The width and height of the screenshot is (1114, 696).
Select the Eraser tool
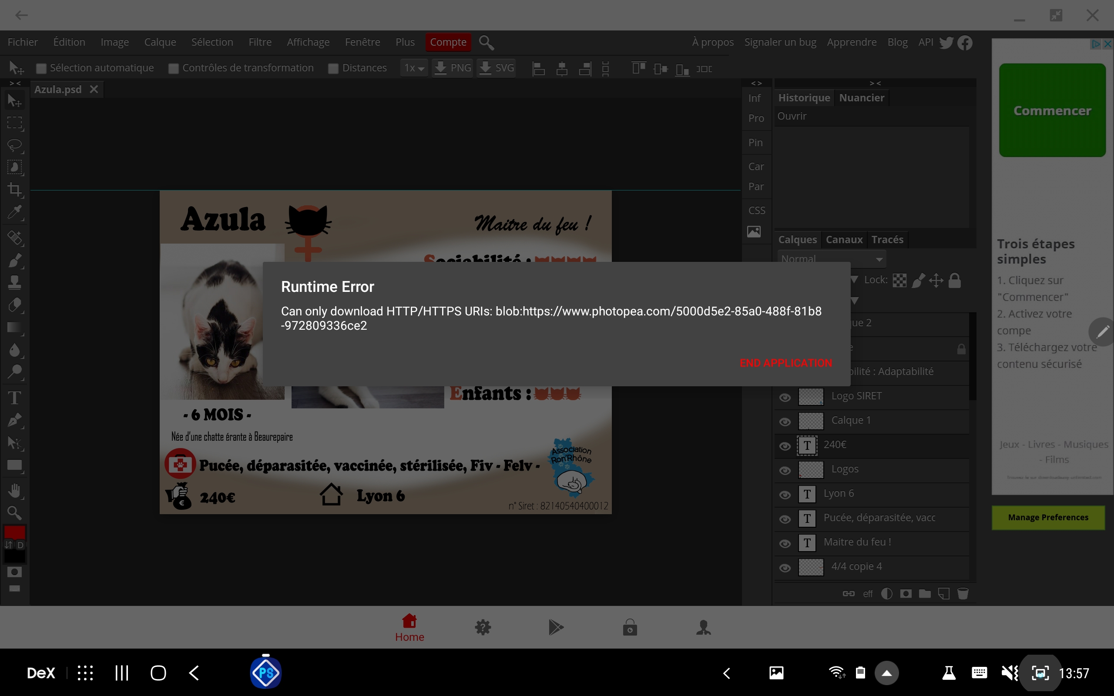[14, 305]
